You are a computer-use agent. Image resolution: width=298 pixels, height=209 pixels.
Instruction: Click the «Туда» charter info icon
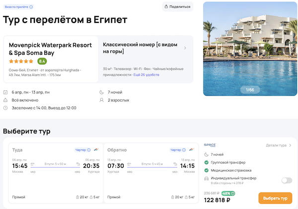[x=89, y=150]
